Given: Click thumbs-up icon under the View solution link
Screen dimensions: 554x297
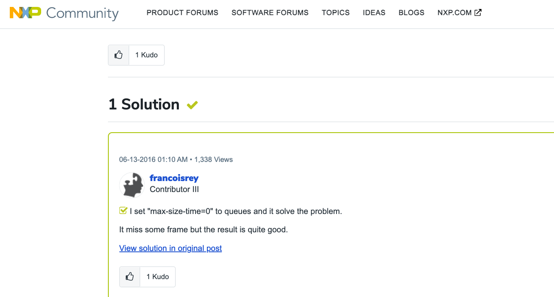Looking at the screenshot, I should tap(130, 277).
